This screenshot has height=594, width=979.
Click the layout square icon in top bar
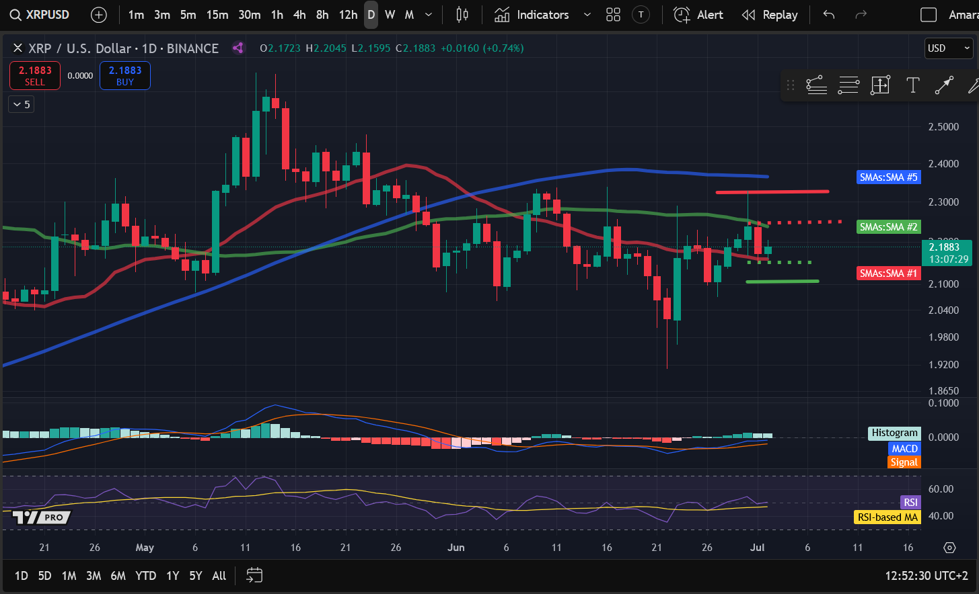coord(929,15)
